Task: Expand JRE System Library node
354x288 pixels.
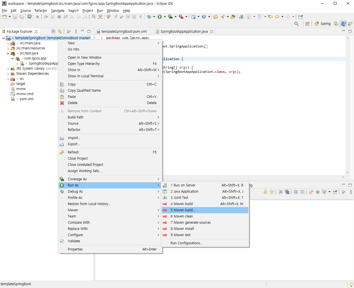Action: pyautogui.click(x=8, y=69)
